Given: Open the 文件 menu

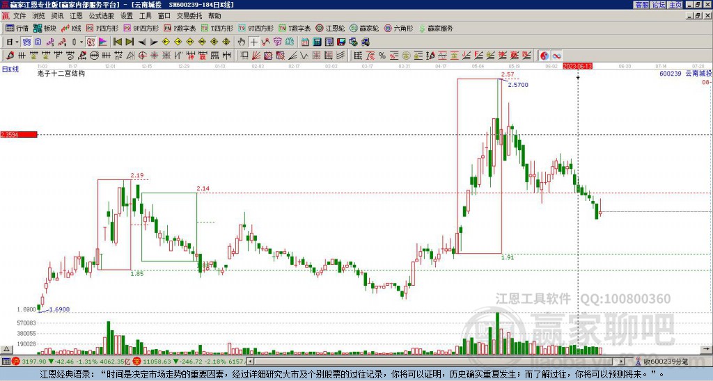Looking at the screenshot, I should (19, 16).
